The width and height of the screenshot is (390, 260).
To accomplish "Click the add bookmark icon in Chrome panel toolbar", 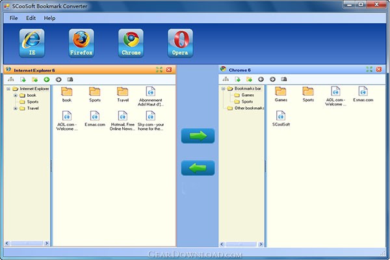I will click(x=237, y=79).
